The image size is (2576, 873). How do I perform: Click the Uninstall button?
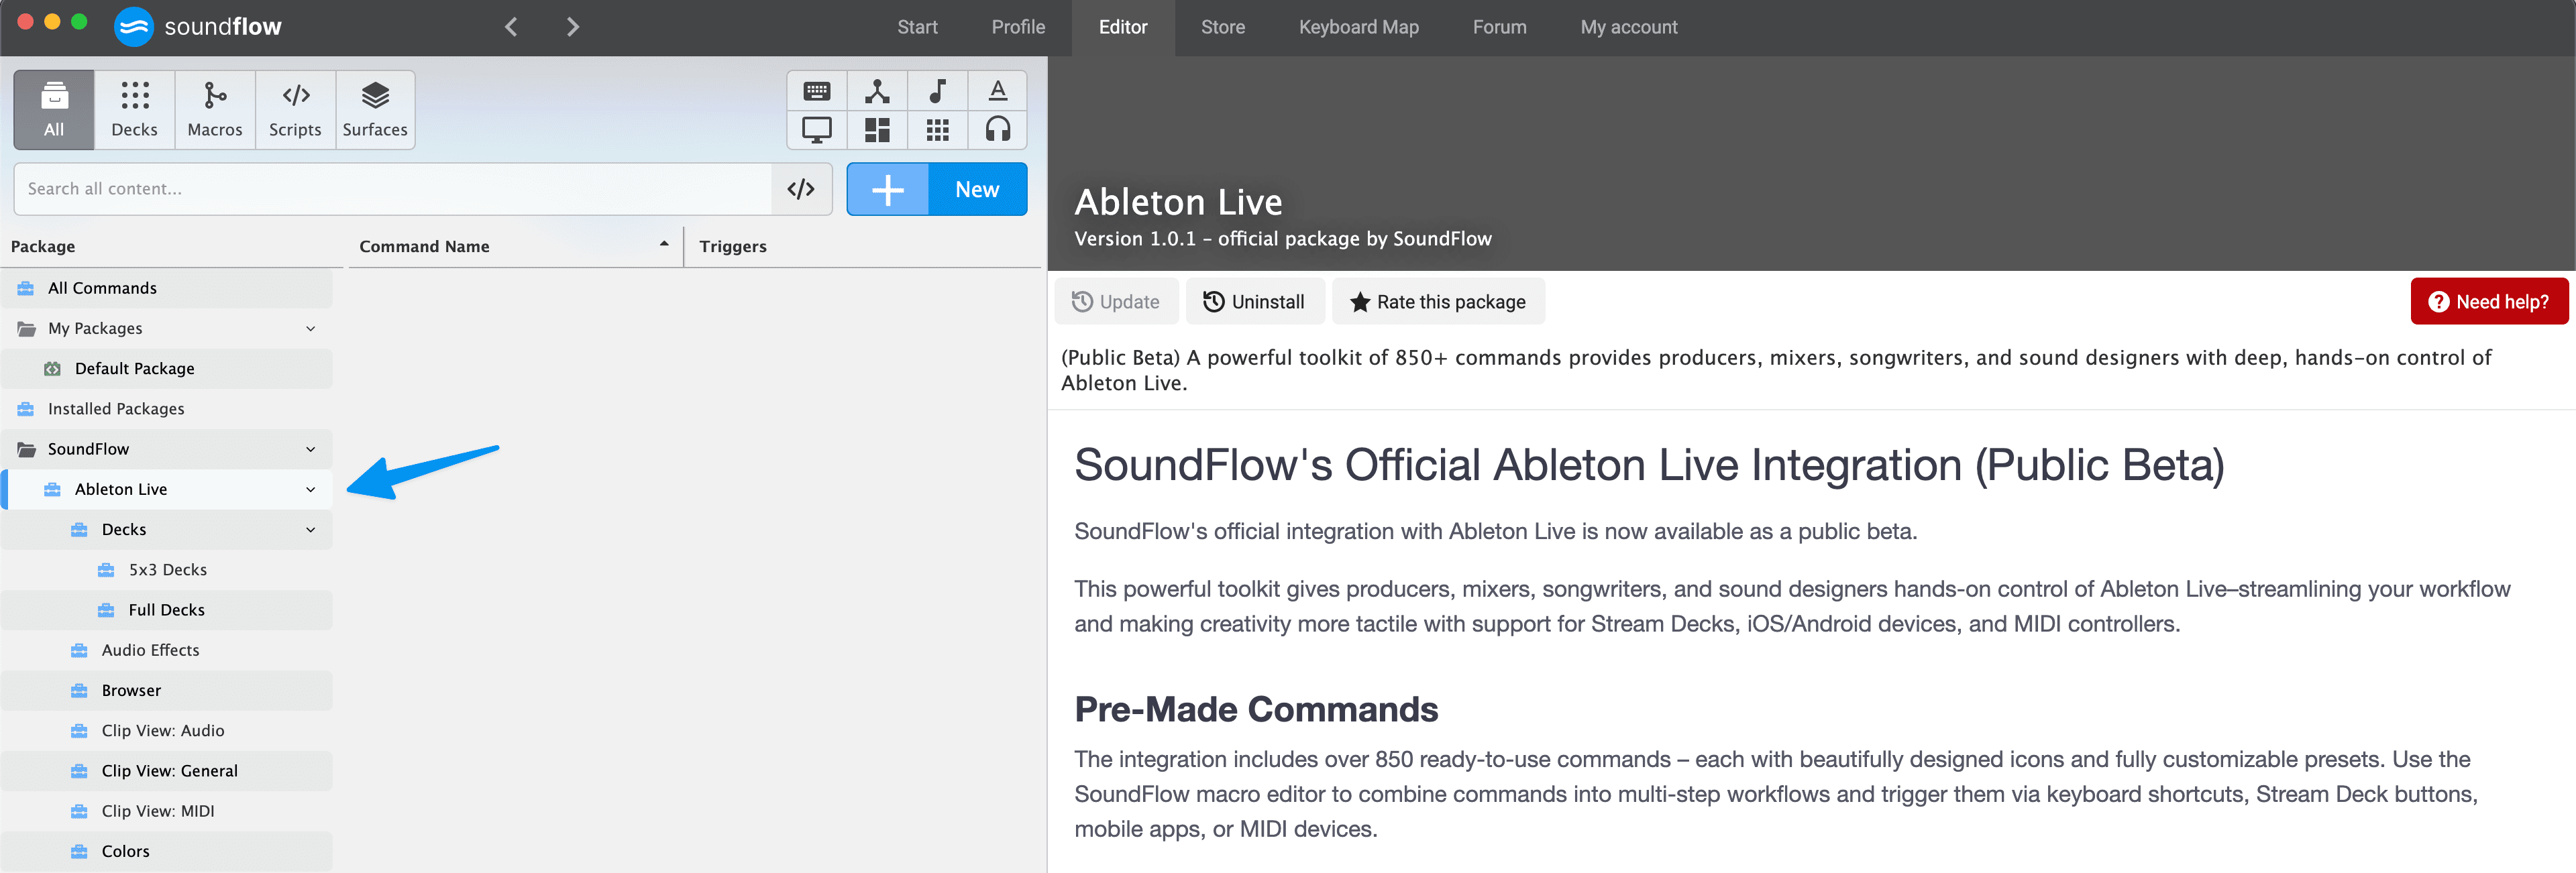[x=1255, y=301]
